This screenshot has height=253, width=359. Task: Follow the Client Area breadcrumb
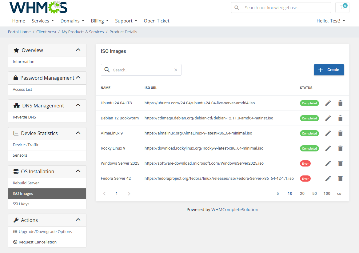tap(46, 32)
